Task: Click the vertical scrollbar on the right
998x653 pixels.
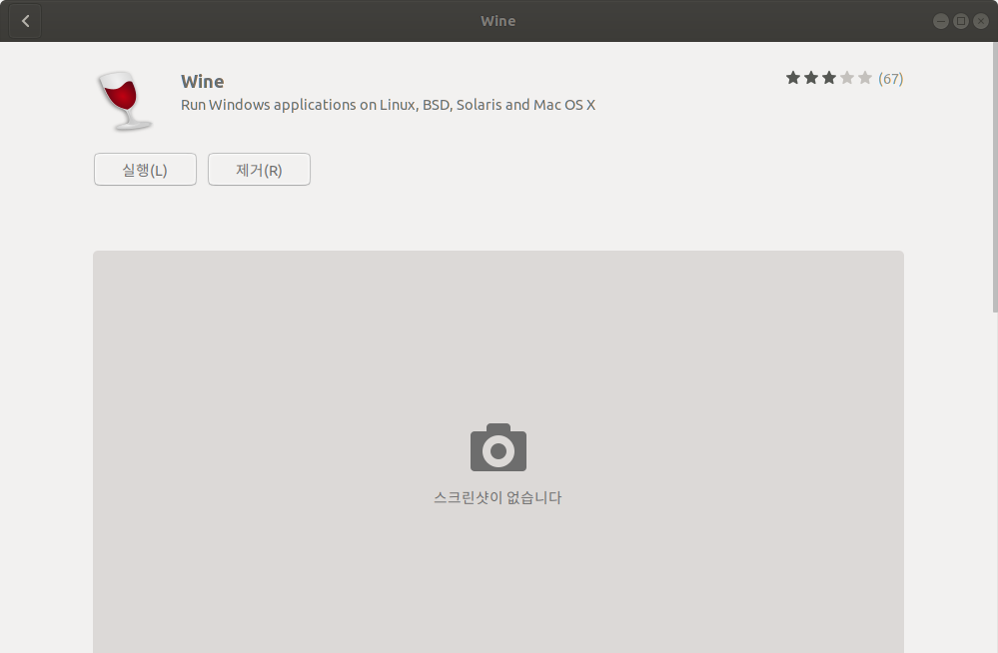Action: (x=995, y=178)
